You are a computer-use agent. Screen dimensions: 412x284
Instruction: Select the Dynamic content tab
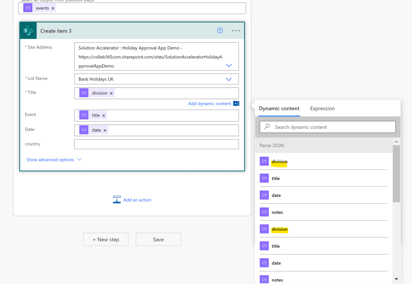279,108
